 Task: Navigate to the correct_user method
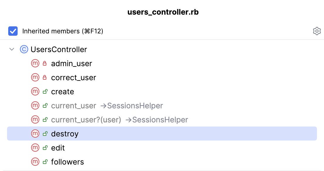tap(73, 78)
